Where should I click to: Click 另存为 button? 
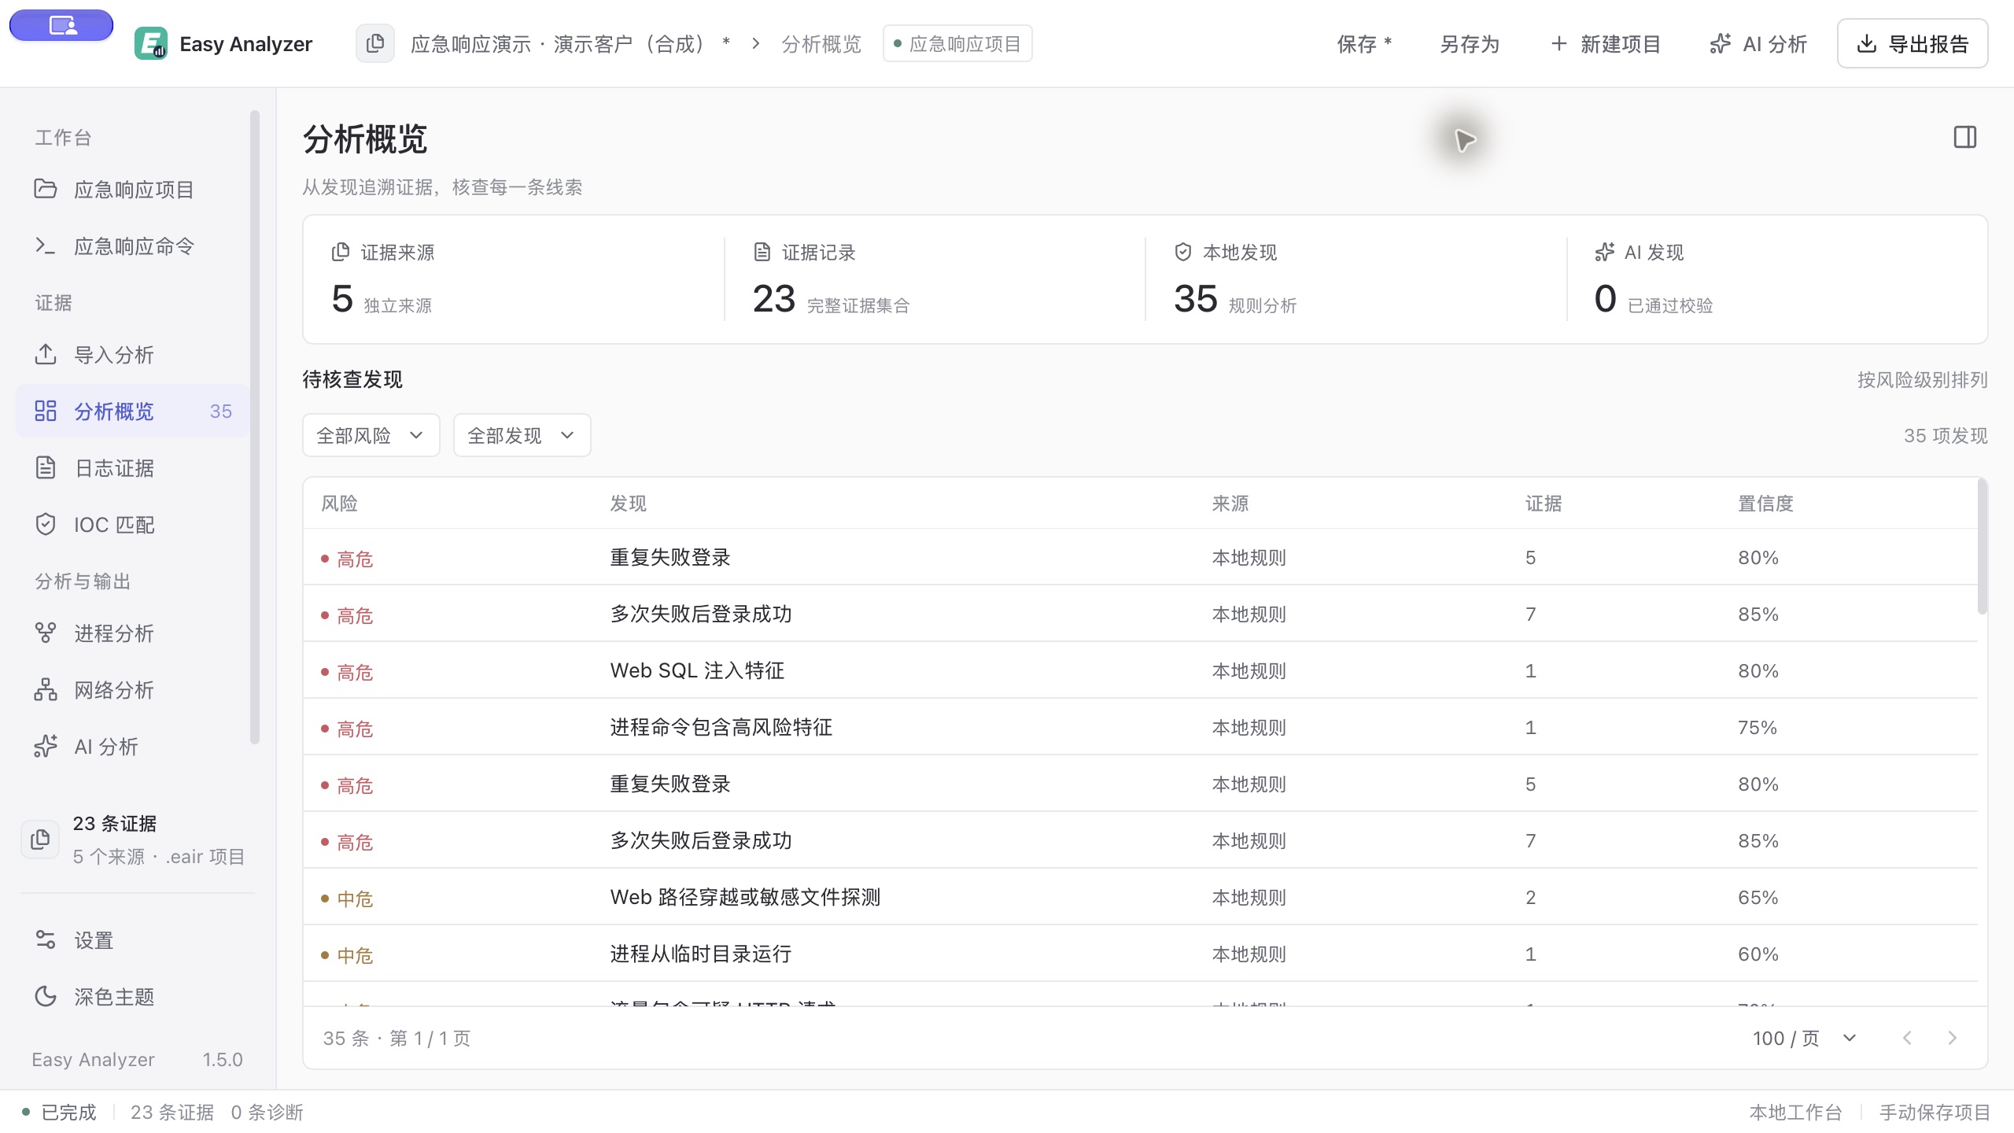click(1470, 43)
